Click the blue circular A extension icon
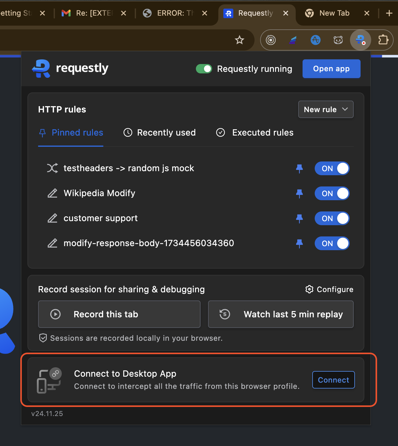Viewport: 398px width, 446px height. pos(315,40)
